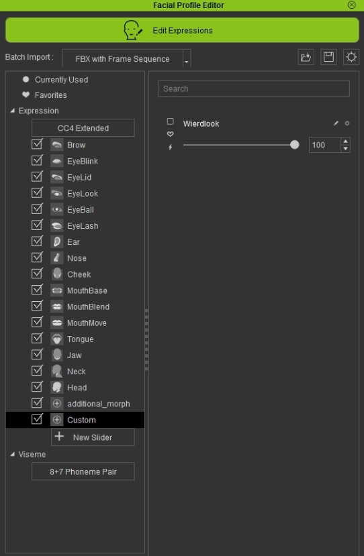
Task: Select the Neck expression category
Action: click(x=75, y=372)
